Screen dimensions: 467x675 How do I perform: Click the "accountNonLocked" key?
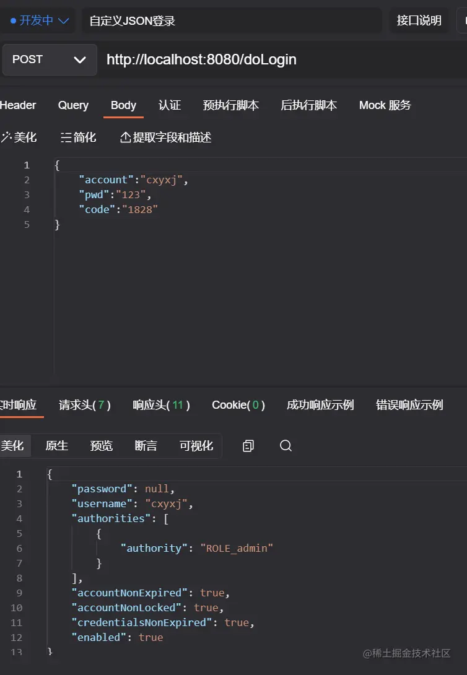126,607
